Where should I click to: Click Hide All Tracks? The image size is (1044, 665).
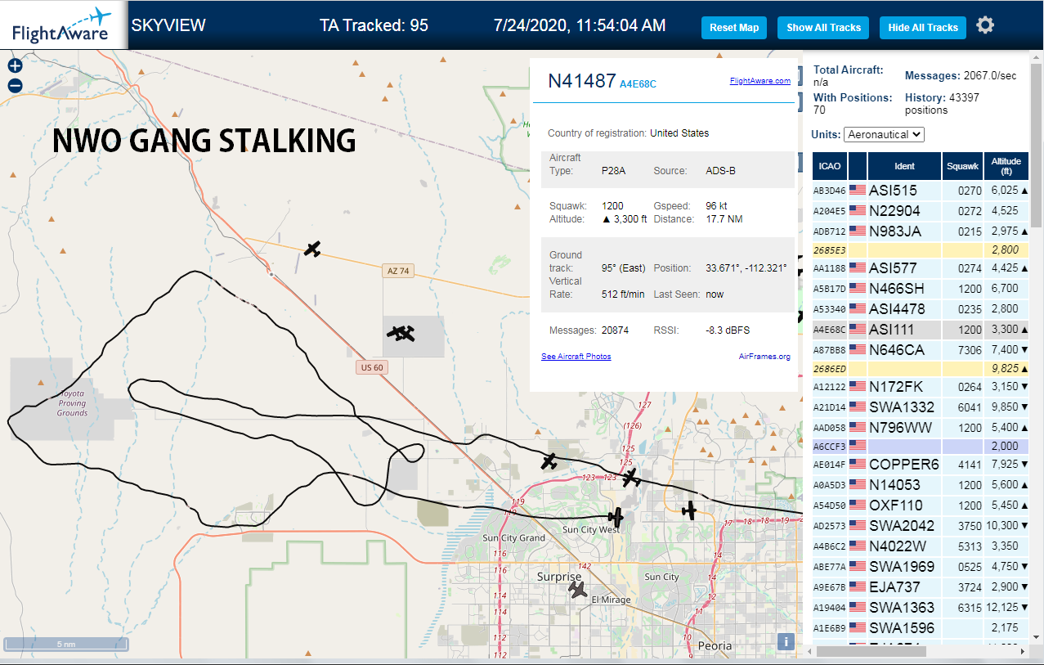(x=923, y=28)
